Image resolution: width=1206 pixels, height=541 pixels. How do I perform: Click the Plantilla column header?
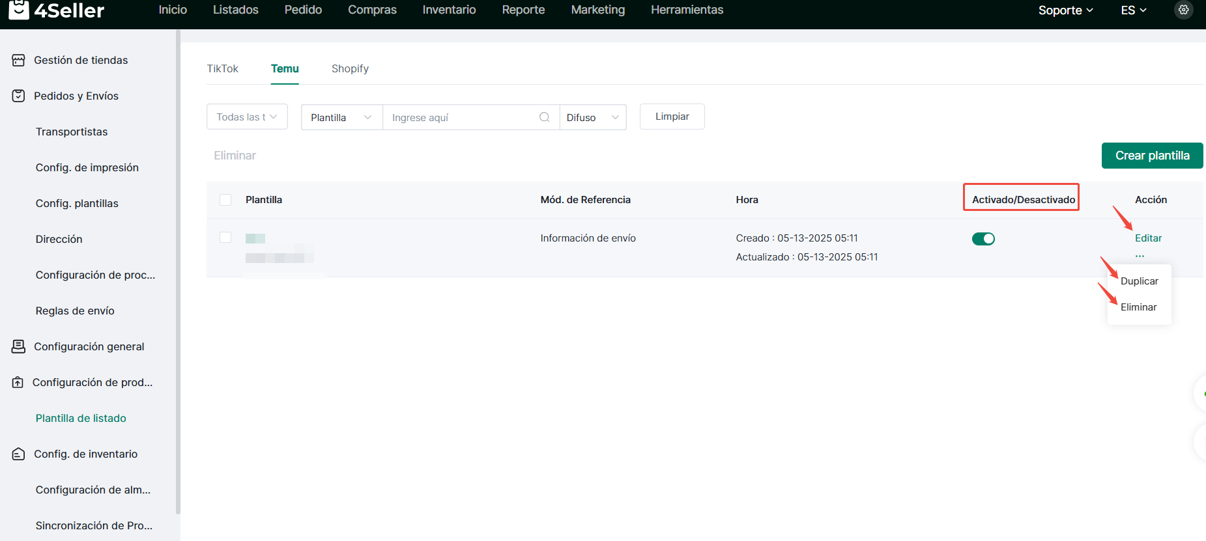click(264, 200)
